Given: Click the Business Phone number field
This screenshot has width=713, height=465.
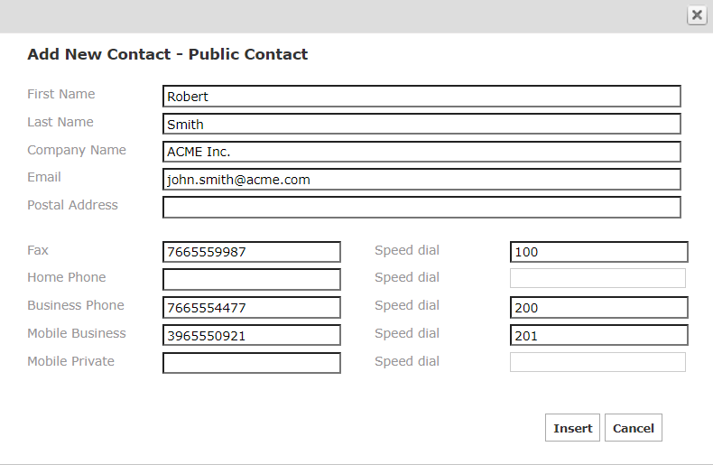Looking at the screenshot, I should [x=252, y=308].
